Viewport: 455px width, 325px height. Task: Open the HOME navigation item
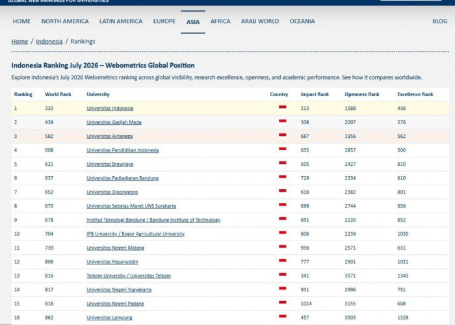pos(21,21)
